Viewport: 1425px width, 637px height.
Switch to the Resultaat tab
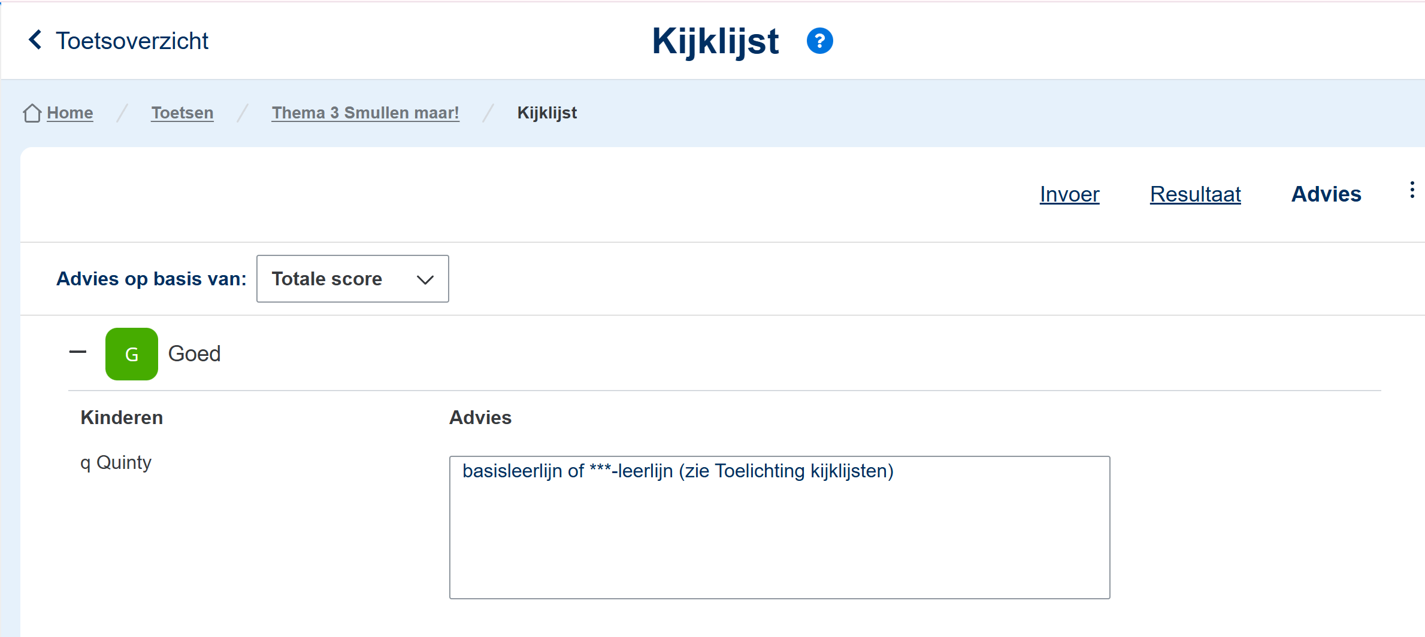click(1195, 194)
